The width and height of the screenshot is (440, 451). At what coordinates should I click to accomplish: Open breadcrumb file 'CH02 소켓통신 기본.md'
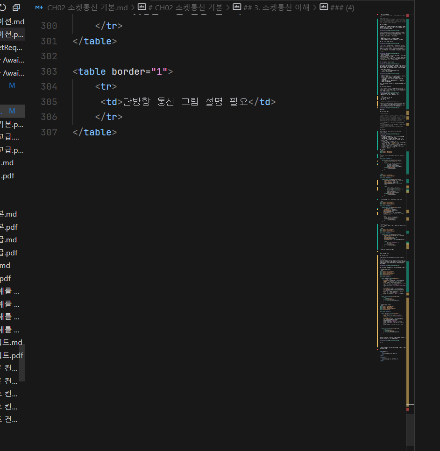87,7
